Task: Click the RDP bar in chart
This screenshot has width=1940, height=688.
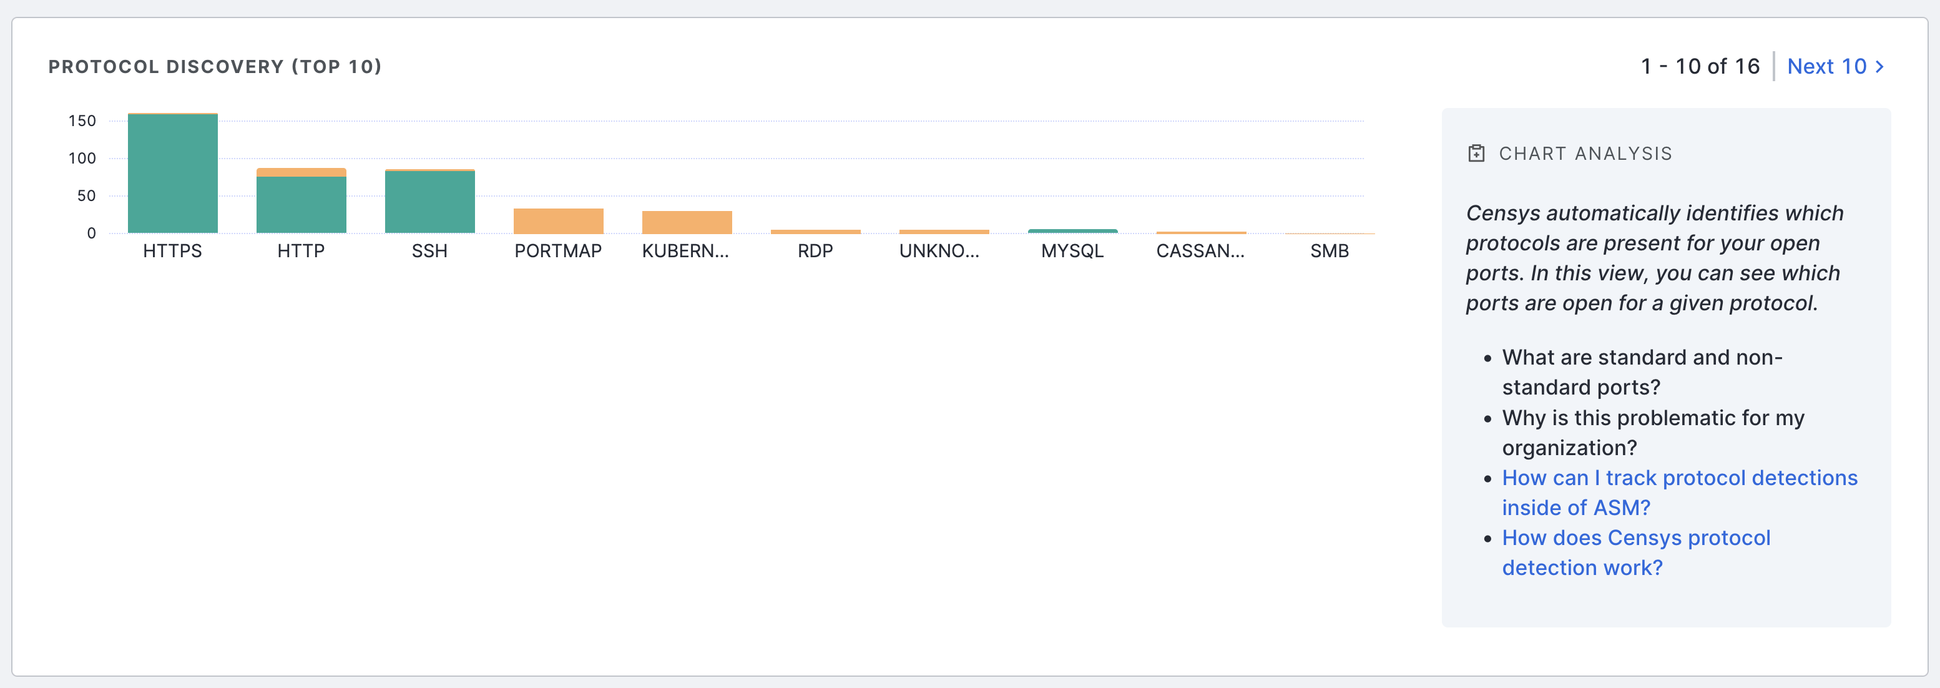Action: tap(816, 232)
